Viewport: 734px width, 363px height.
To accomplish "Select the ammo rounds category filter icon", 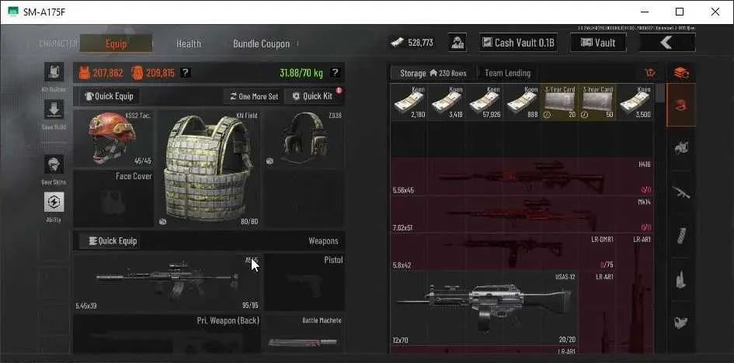I will click(x=681, y=279).
